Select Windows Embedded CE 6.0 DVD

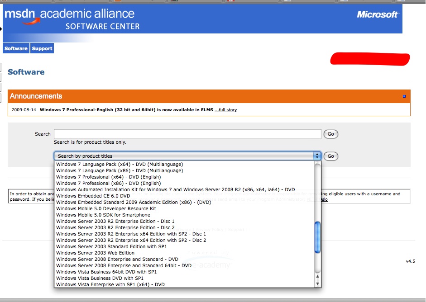point(184,196)
